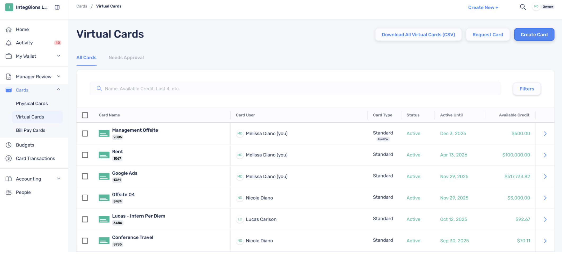Check the Google Ads row checkbox
The image size is (562, 258).
coord(85,176)
